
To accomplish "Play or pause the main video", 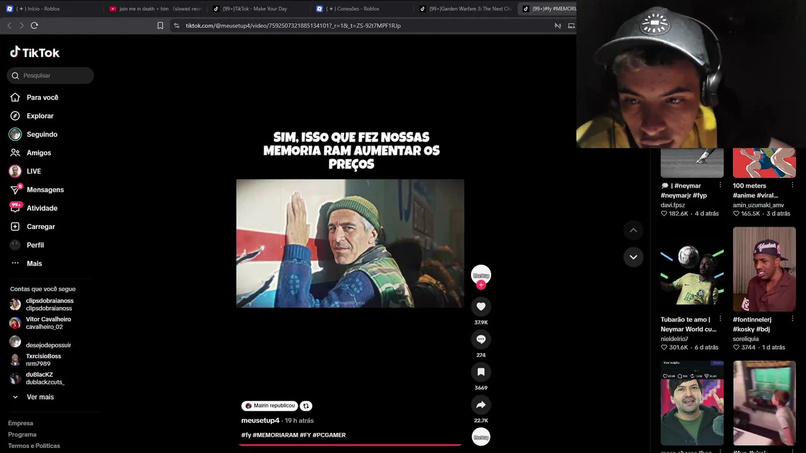I will coord(350,243).
